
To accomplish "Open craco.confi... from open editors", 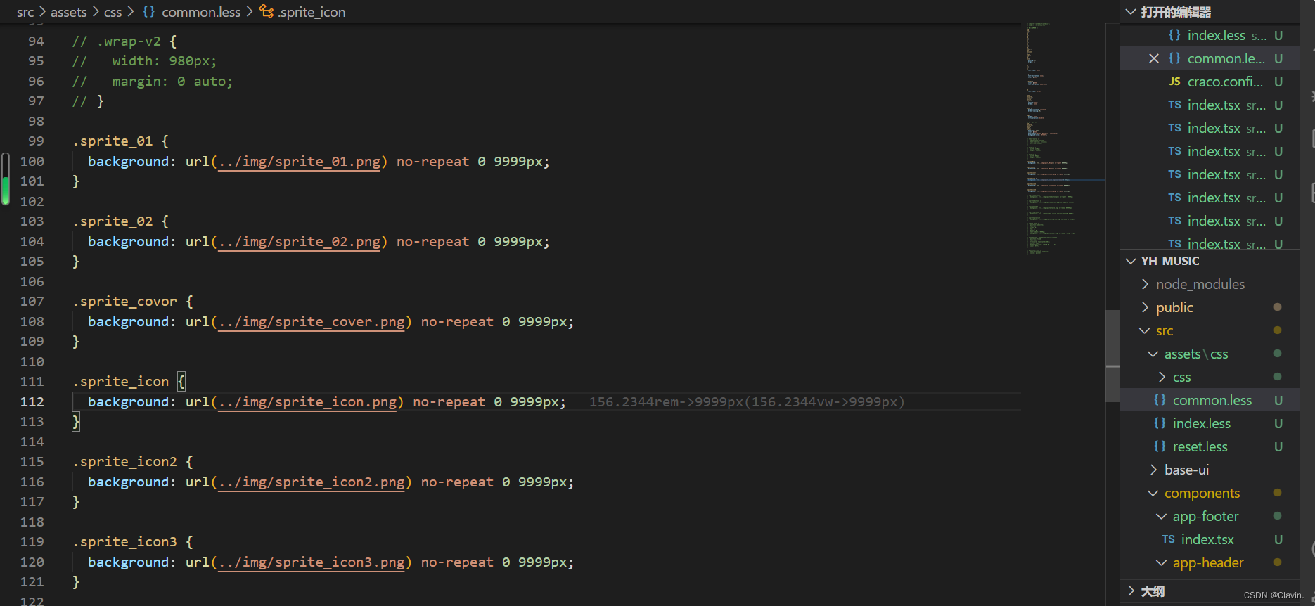I will [1225, 82].
